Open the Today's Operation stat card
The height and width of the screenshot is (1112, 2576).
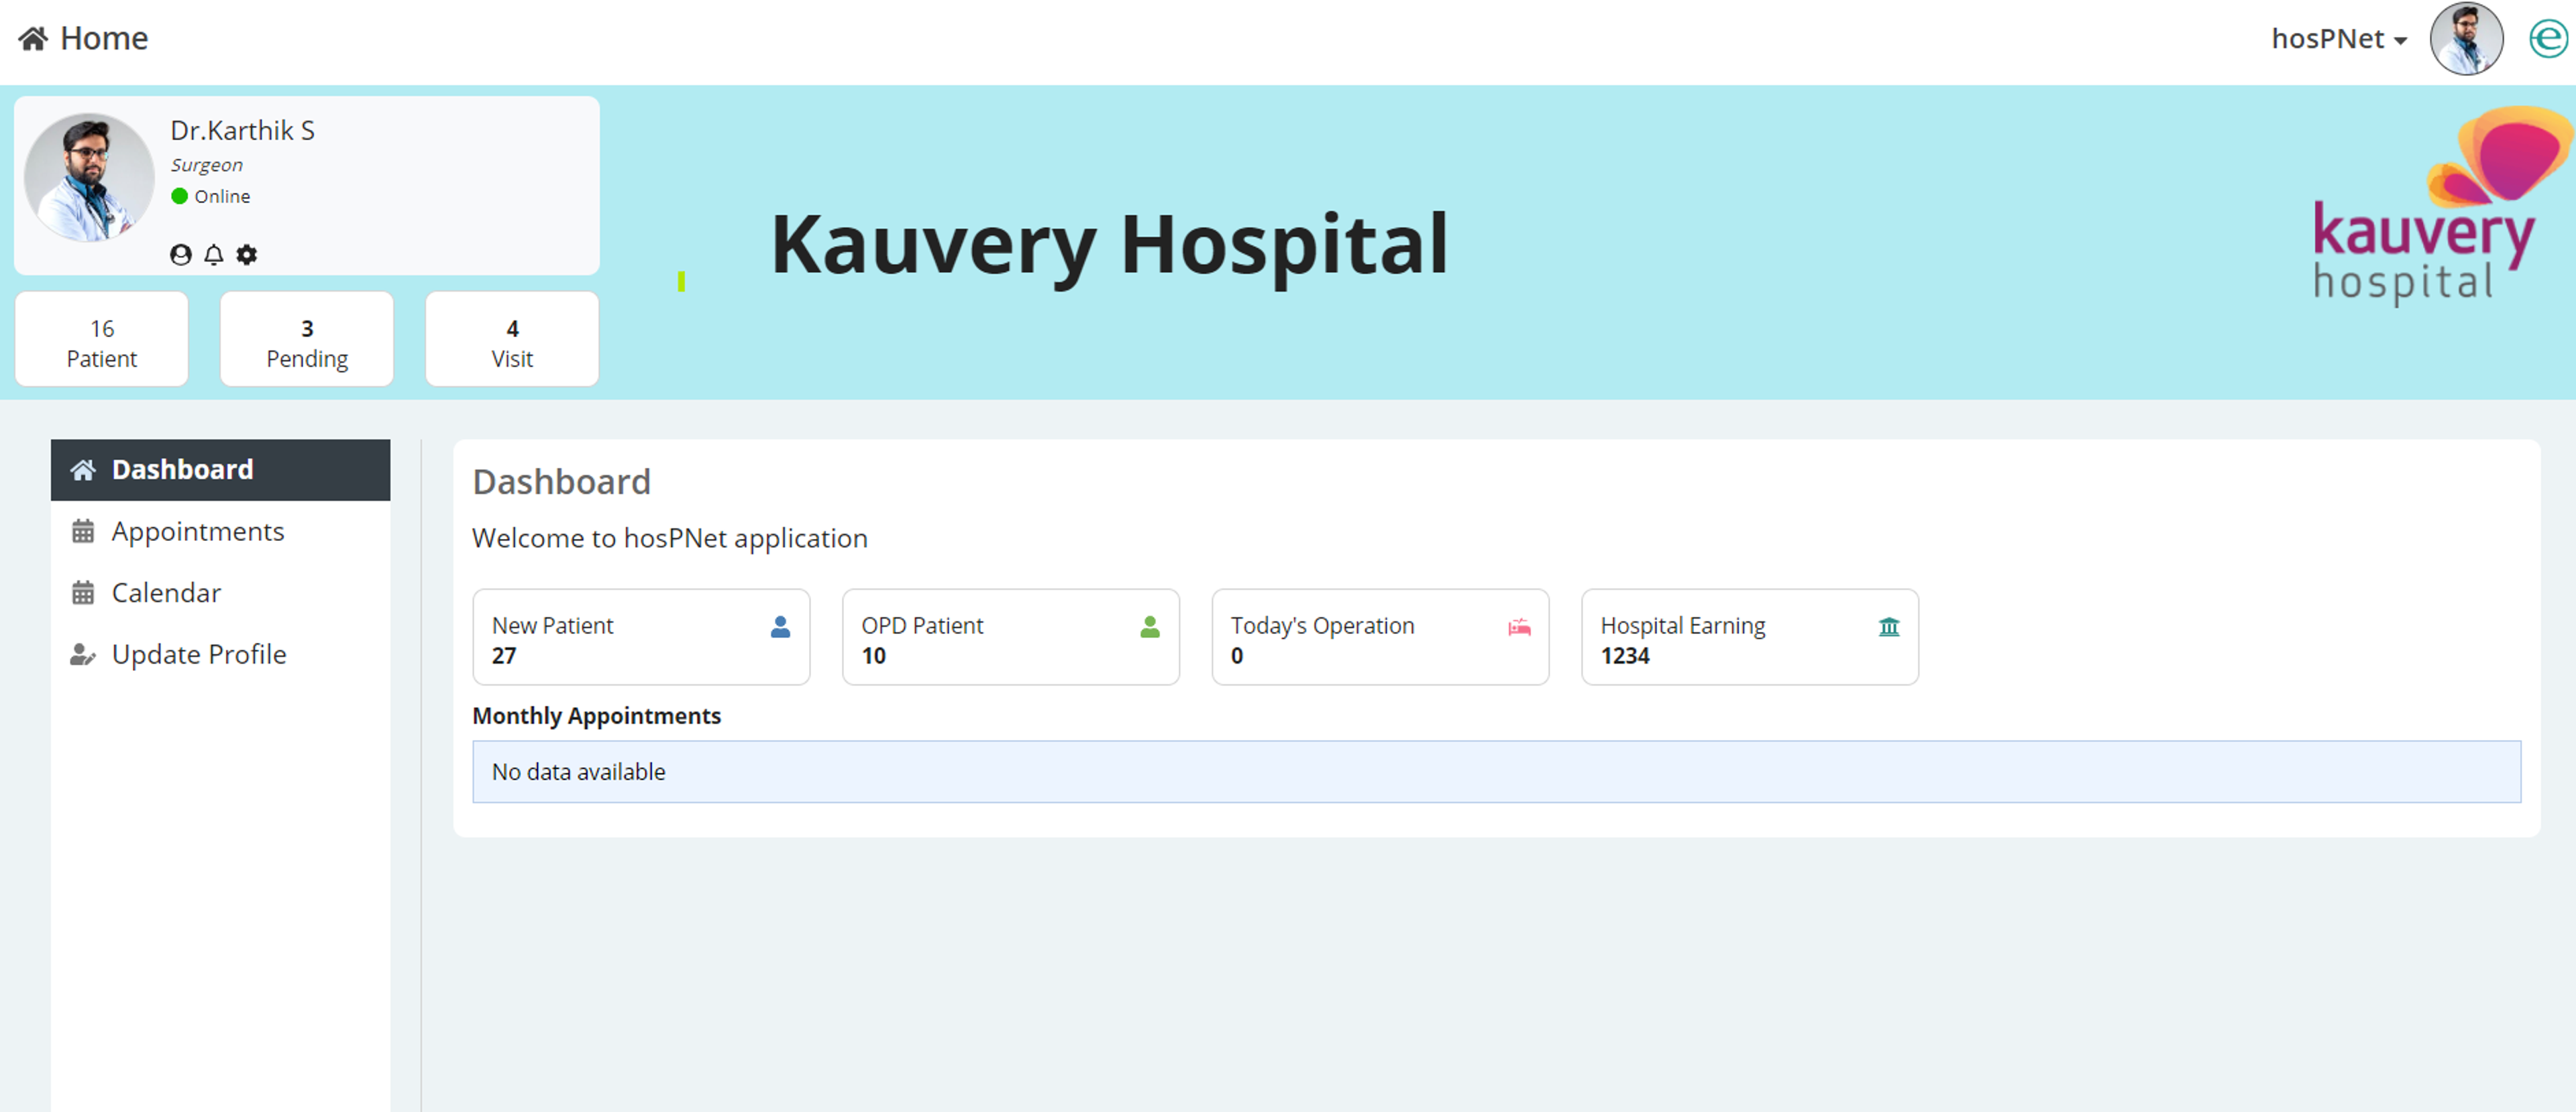[x=1380, y=637]
